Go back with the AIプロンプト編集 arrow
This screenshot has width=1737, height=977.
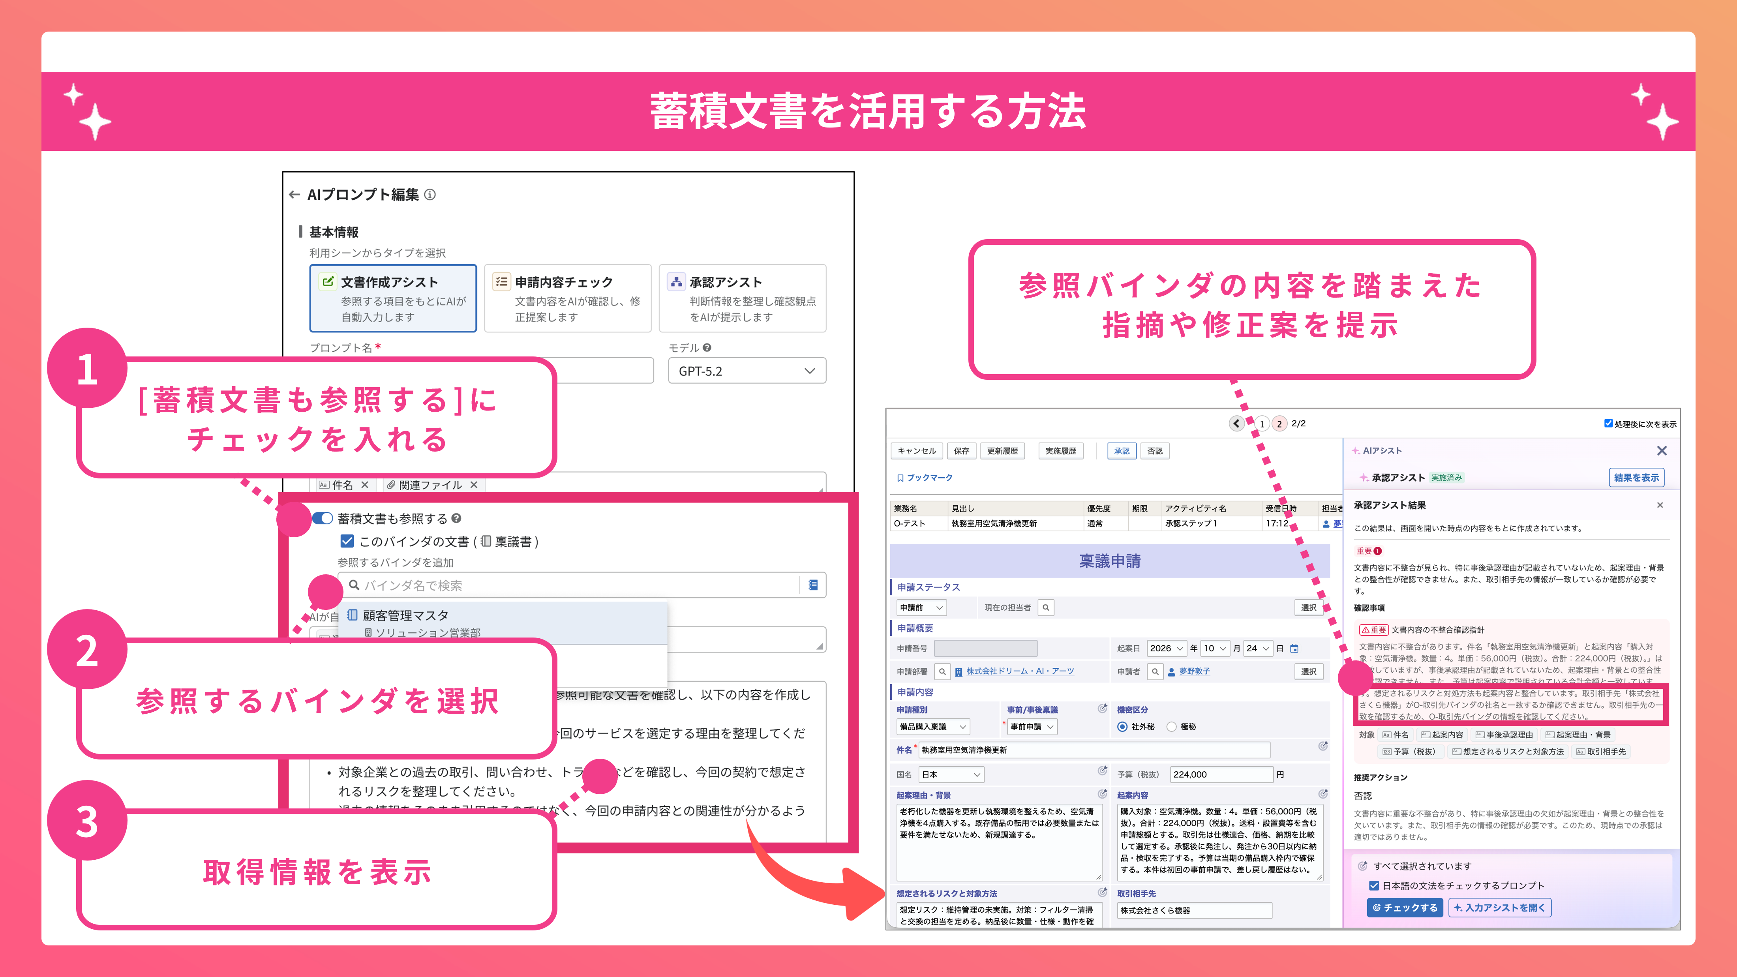(294, 195)
